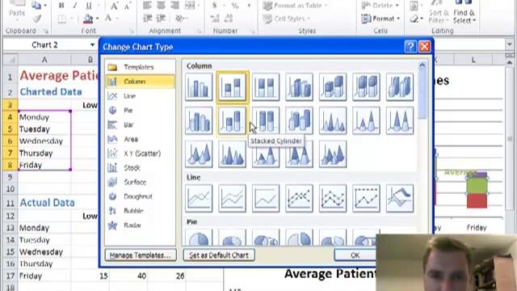
Task: Go to the Doughnut chart category
Action: (140, 196)
